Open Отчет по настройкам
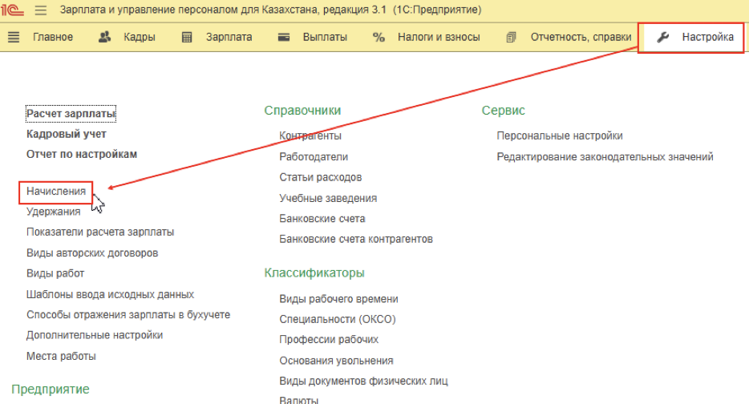This screenshot has width=749, height=404. 82,154
